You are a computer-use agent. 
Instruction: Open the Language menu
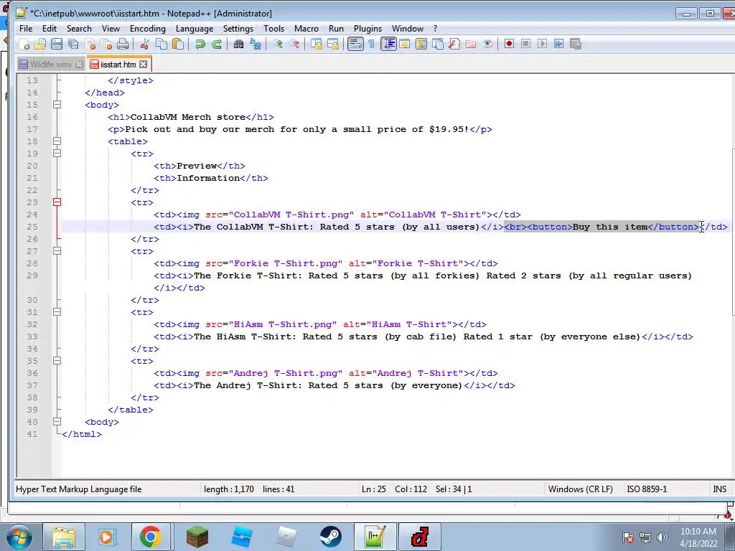195,29
